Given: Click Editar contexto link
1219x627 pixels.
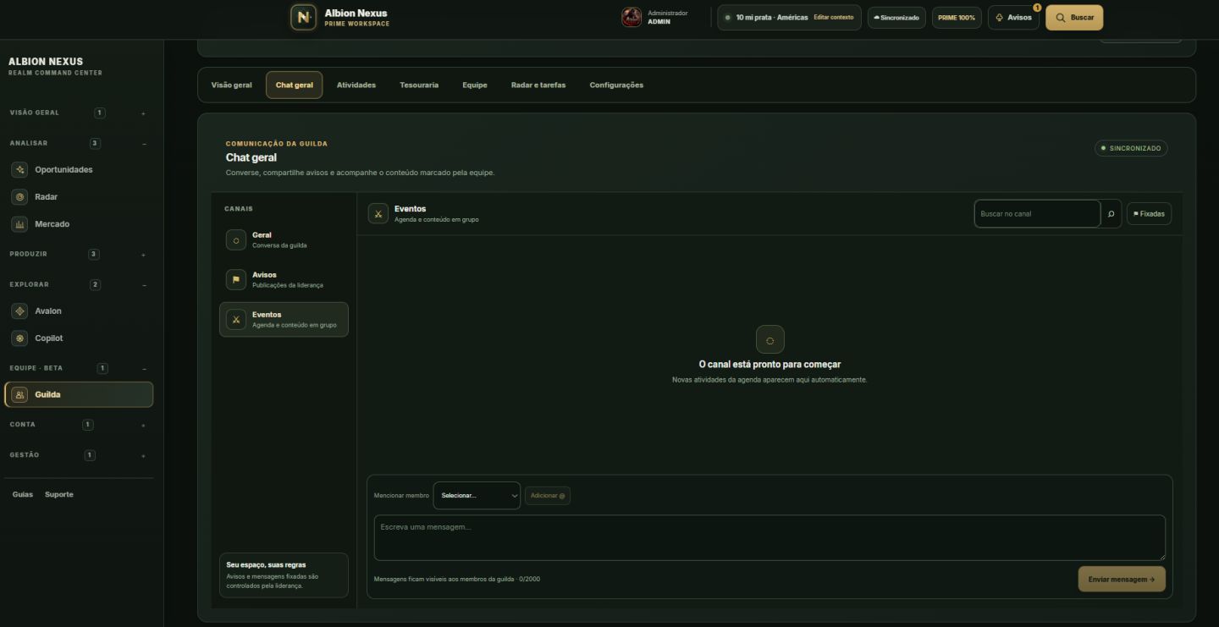Looking at the screenshot, I should pyautogui.click(x=834, y=18).
